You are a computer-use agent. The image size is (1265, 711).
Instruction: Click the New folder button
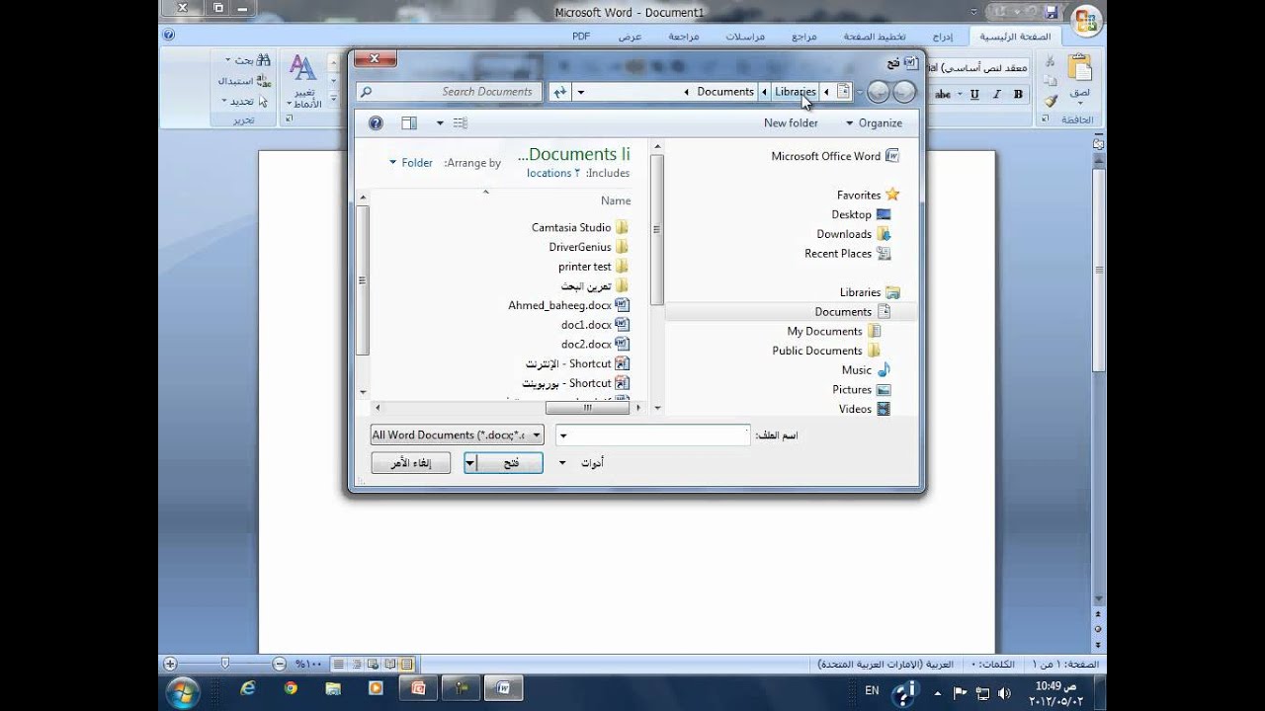[791, 123]
